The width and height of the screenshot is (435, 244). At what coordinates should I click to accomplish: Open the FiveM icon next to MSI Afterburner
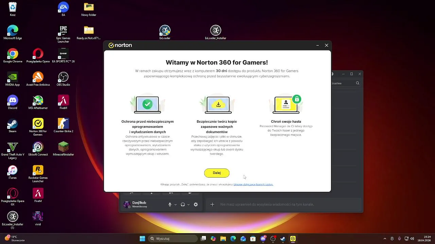(63, 102)
